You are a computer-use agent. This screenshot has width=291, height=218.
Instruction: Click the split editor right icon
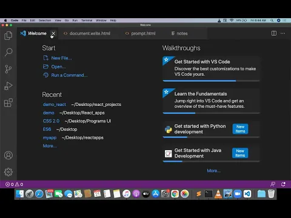(274, 33)
